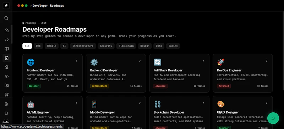The height and width of the screenshot is (129, 284).
Task: Filter roadmaps by Infrastructure
Action: [83, 46]
